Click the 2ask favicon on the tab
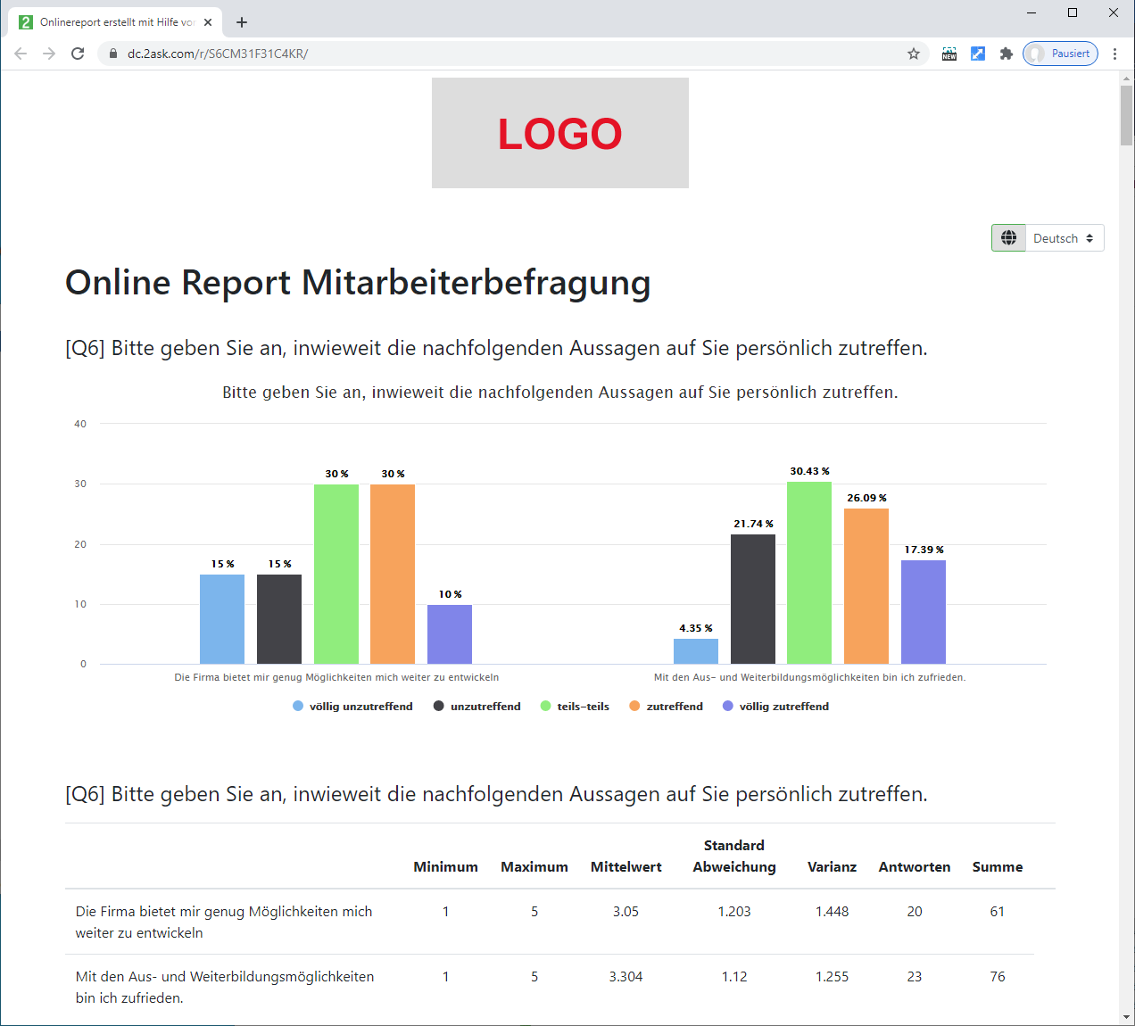Viewport: 1135px width, 1026px height. (26, 22)
